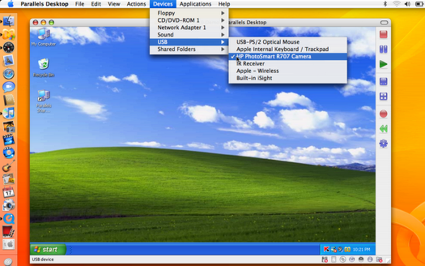
Task: Open Address Book from the Dock
Action: click(x=8, y=100)
